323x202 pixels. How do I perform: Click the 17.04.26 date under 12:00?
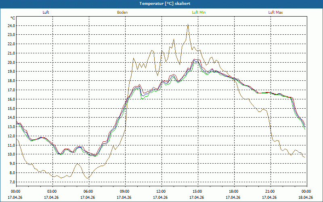click(x=160, y=198)
